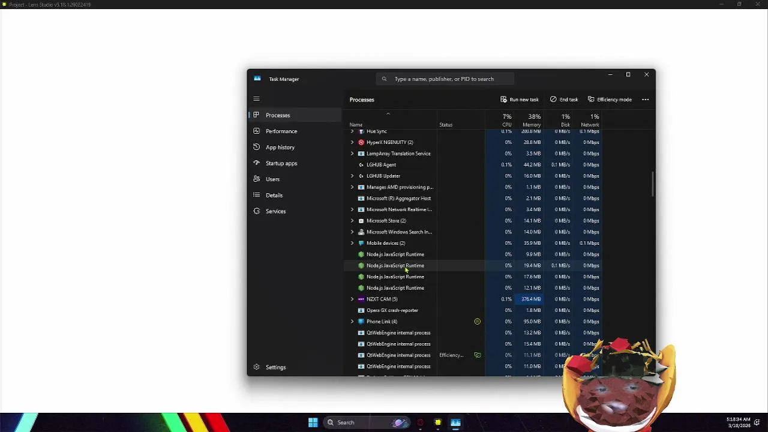Select the Node.js row using 9.9 MB
This screenshot has width=768, height=432.
tap(474, 254)
